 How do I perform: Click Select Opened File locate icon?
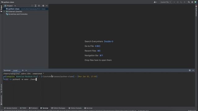(32, 6)
